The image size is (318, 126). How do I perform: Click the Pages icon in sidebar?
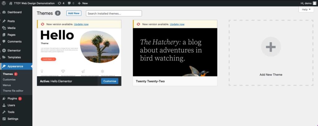coord(4,35)
